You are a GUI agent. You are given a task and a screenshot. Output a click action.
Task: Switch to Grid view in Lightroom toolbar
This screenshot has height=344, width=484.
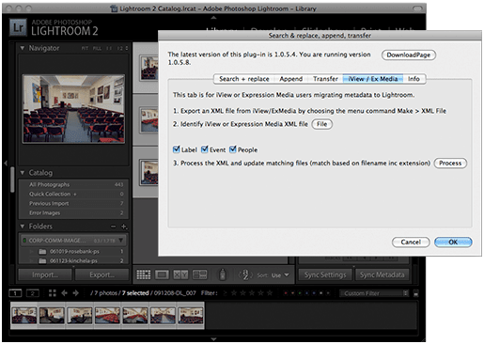click(144, 274)
